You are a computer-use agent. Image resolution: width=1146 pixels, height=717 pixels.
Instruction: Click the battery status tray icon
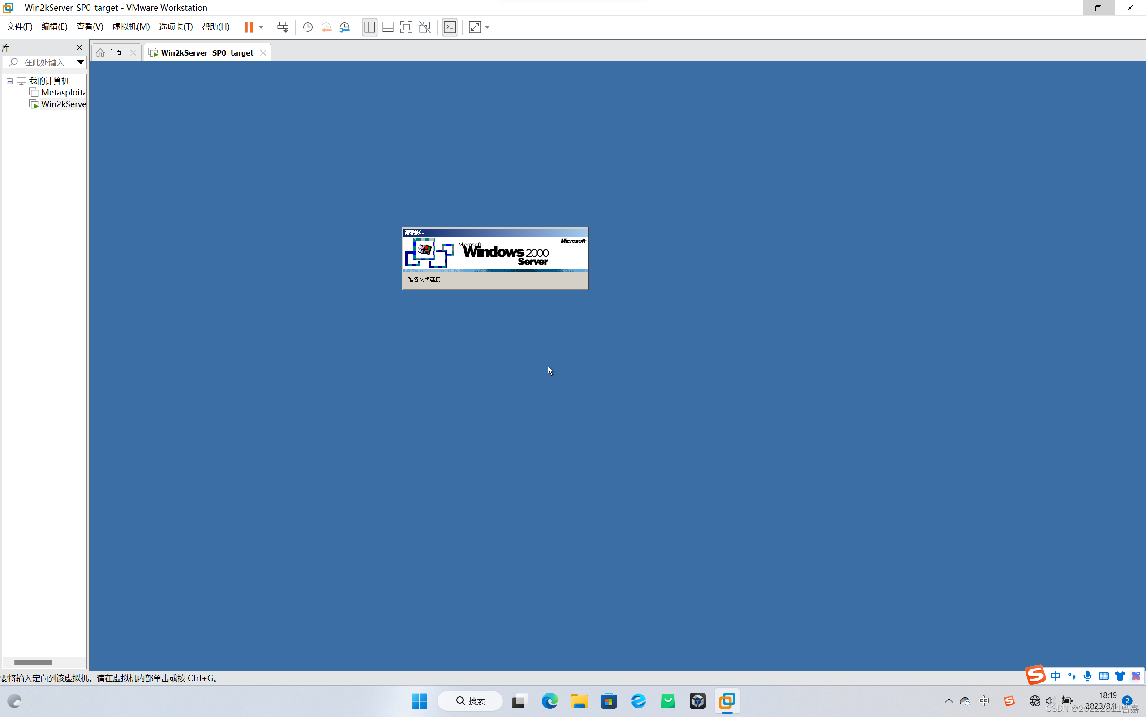pos(1067,701)
